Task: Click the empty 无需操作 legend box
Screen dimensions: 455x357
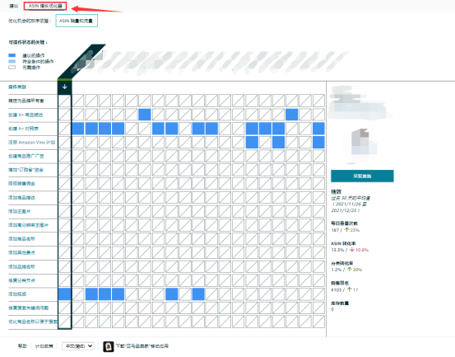Action: [x=12, y=67]
